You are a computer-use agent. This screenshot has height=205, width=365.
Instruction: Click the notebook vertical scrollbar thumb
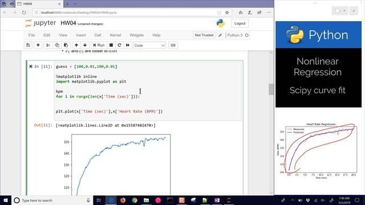[271, 89]
